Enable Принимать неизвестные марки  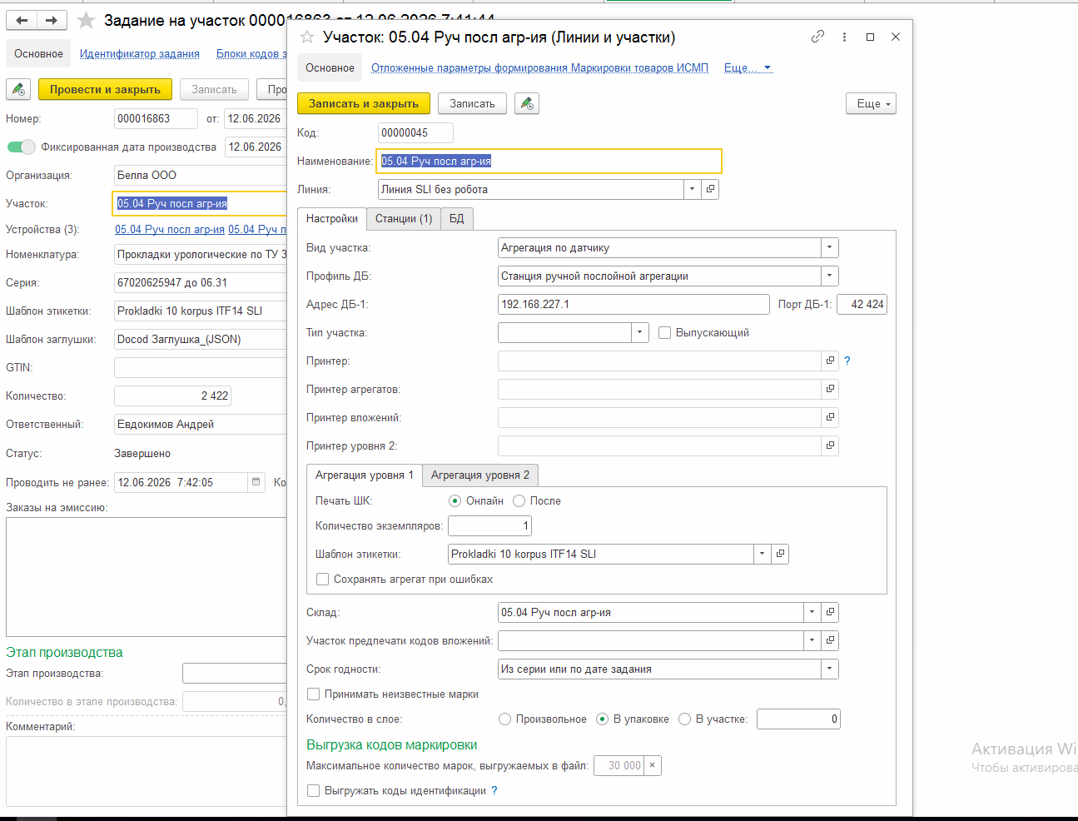(313, 694)
